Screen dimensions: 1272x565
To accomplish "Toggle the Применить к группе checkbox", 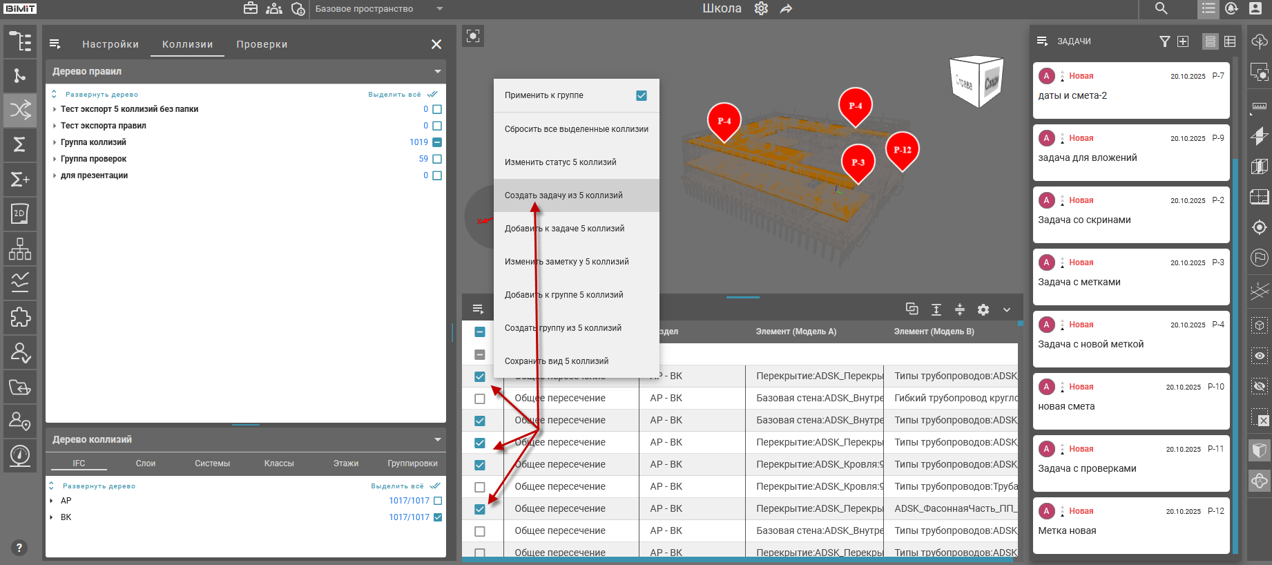I will [x=642, y=95].
